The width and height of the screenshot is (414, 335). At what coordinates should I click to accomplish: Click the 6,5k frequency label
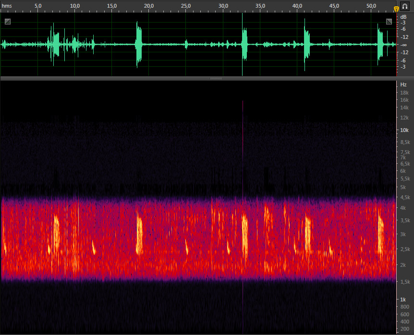pos(405,164)
